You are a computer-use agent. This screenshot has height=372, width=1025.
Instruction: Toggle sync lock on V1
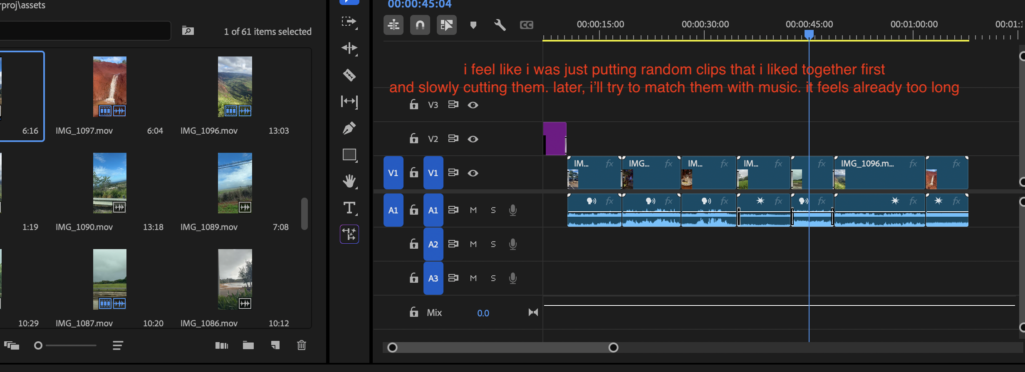tap(453, 173)
